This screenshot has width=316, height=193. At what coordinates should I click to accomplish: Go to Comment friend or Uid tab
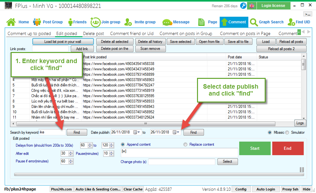tap(132, 33)
